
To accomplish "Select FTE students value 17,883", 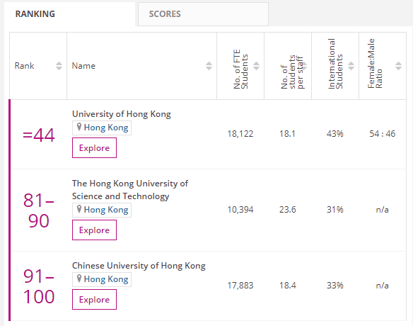I will coord(240,286).
